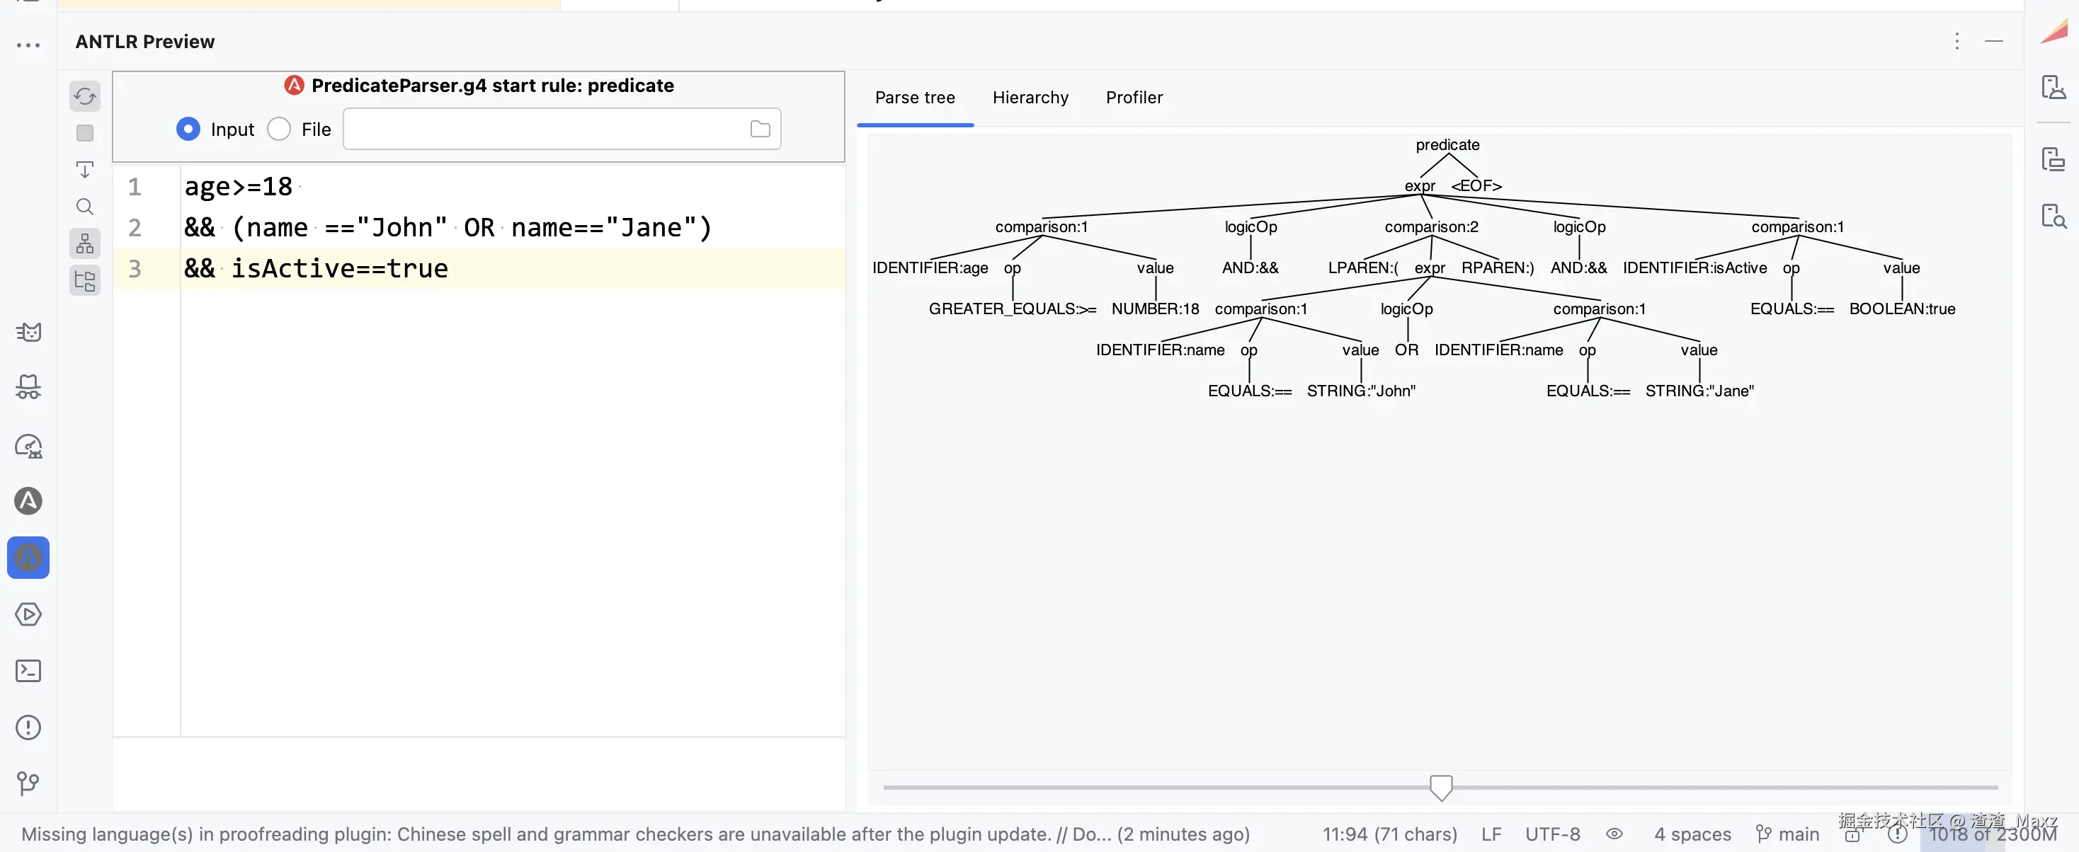Click the scroll-to-end arrow icon

[85, 171]
